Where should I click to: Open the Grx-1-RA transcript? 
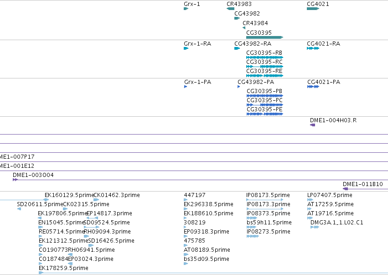click(x=197, y=44)
